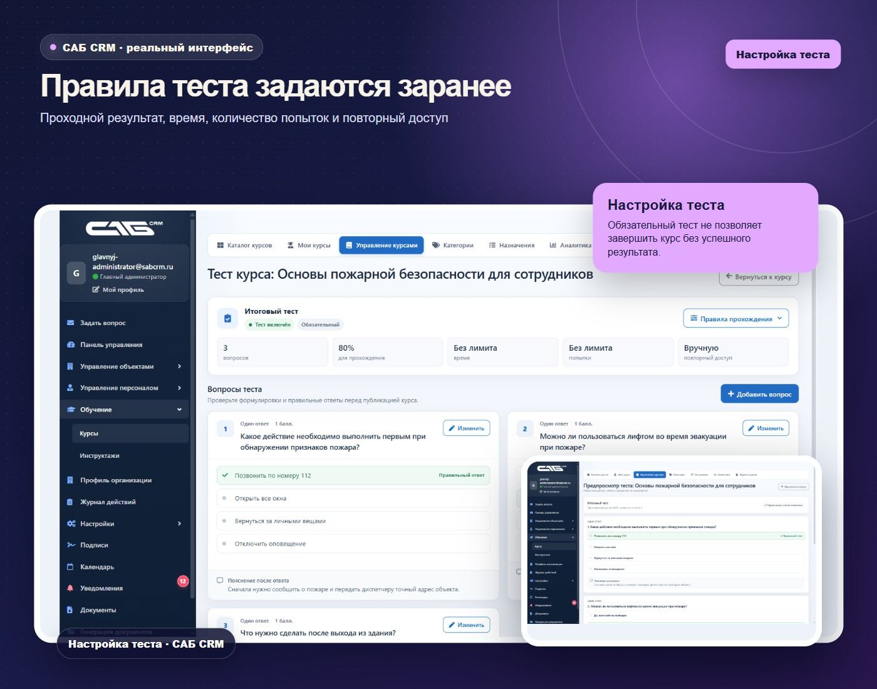The height and width of the screenshot is (689, 877).
Task: Click the 80% для прохождения stat card
Action: [x=388, y=352]
